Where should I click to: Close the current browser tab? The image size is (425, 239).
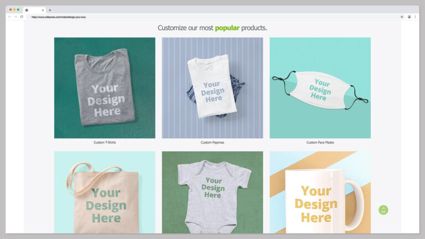tap(43, 10)
